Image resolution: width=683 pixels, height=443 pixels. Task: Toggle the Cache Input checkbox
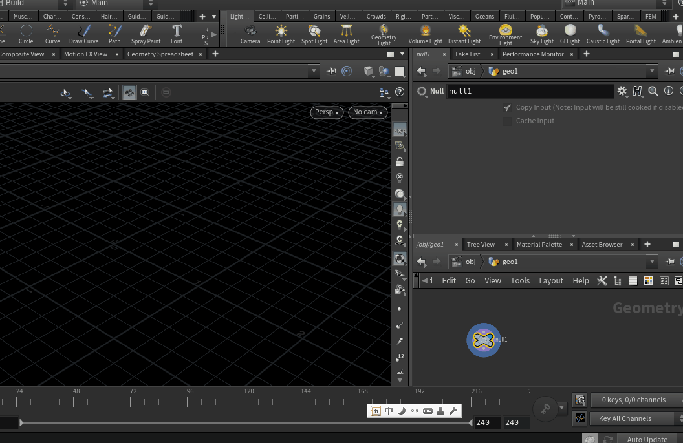(508, 121)
